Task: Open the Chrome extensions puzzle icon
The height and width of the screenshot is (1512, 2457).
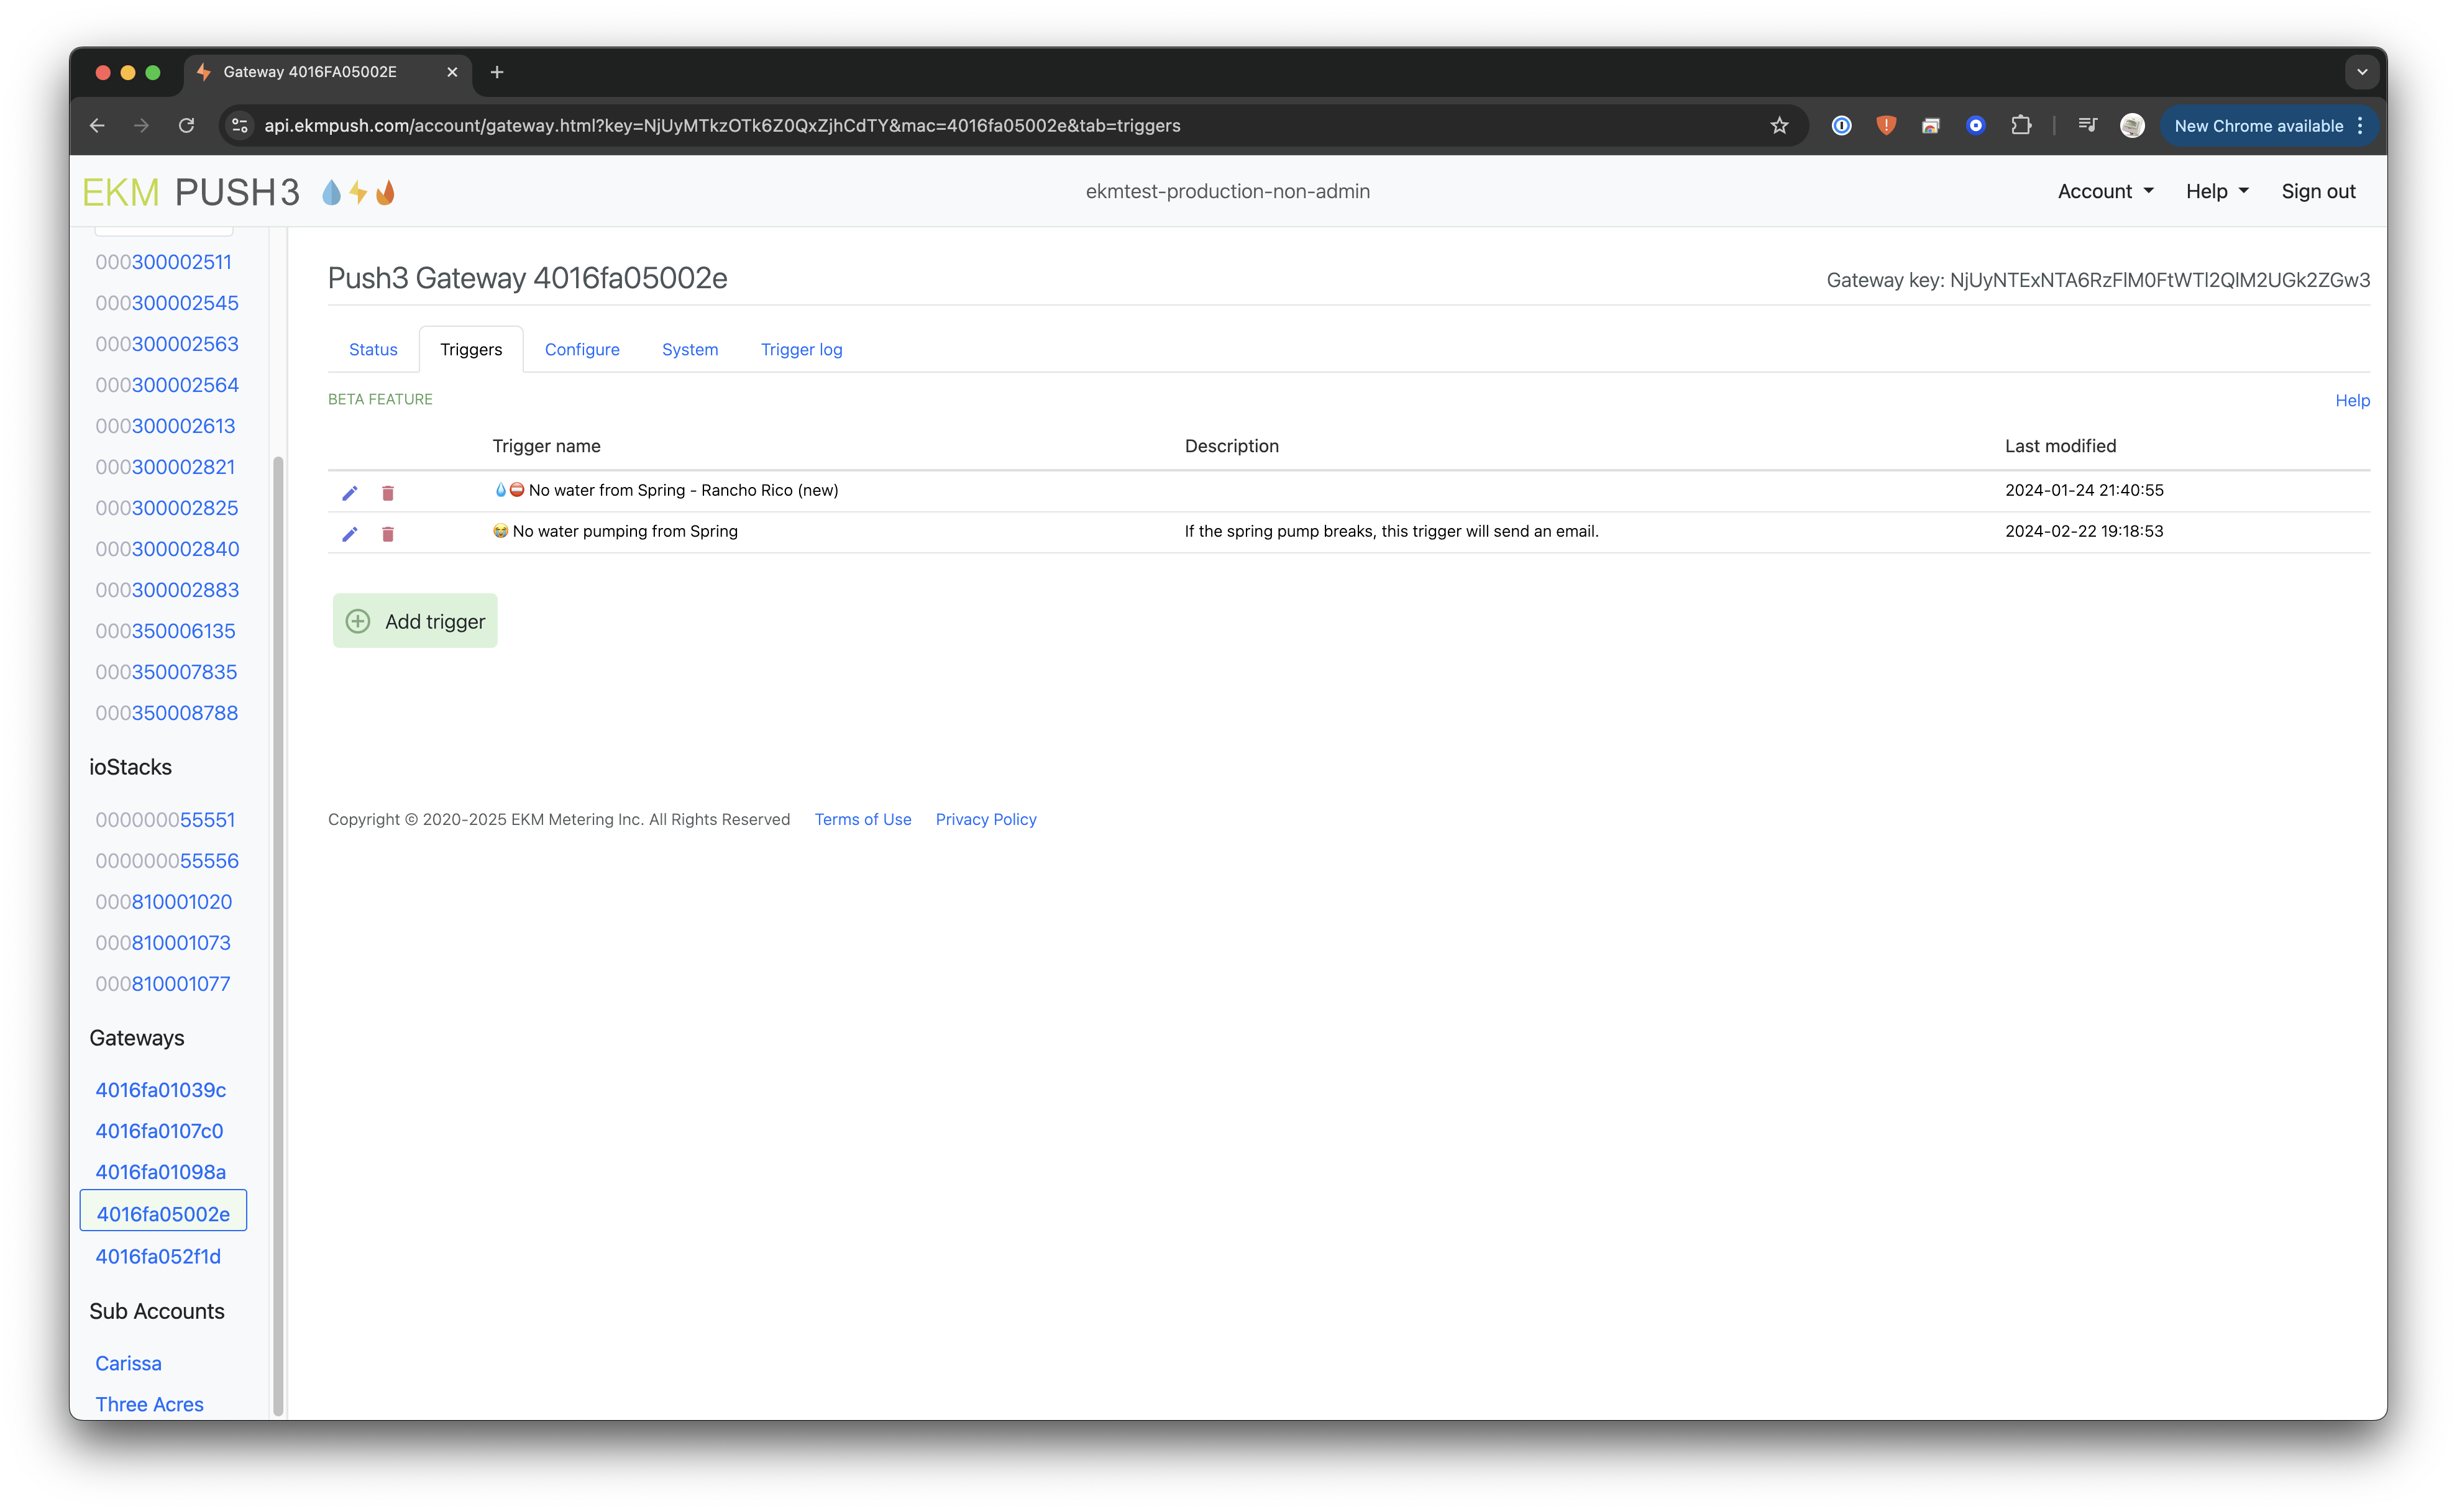Action: point(2021,126)
